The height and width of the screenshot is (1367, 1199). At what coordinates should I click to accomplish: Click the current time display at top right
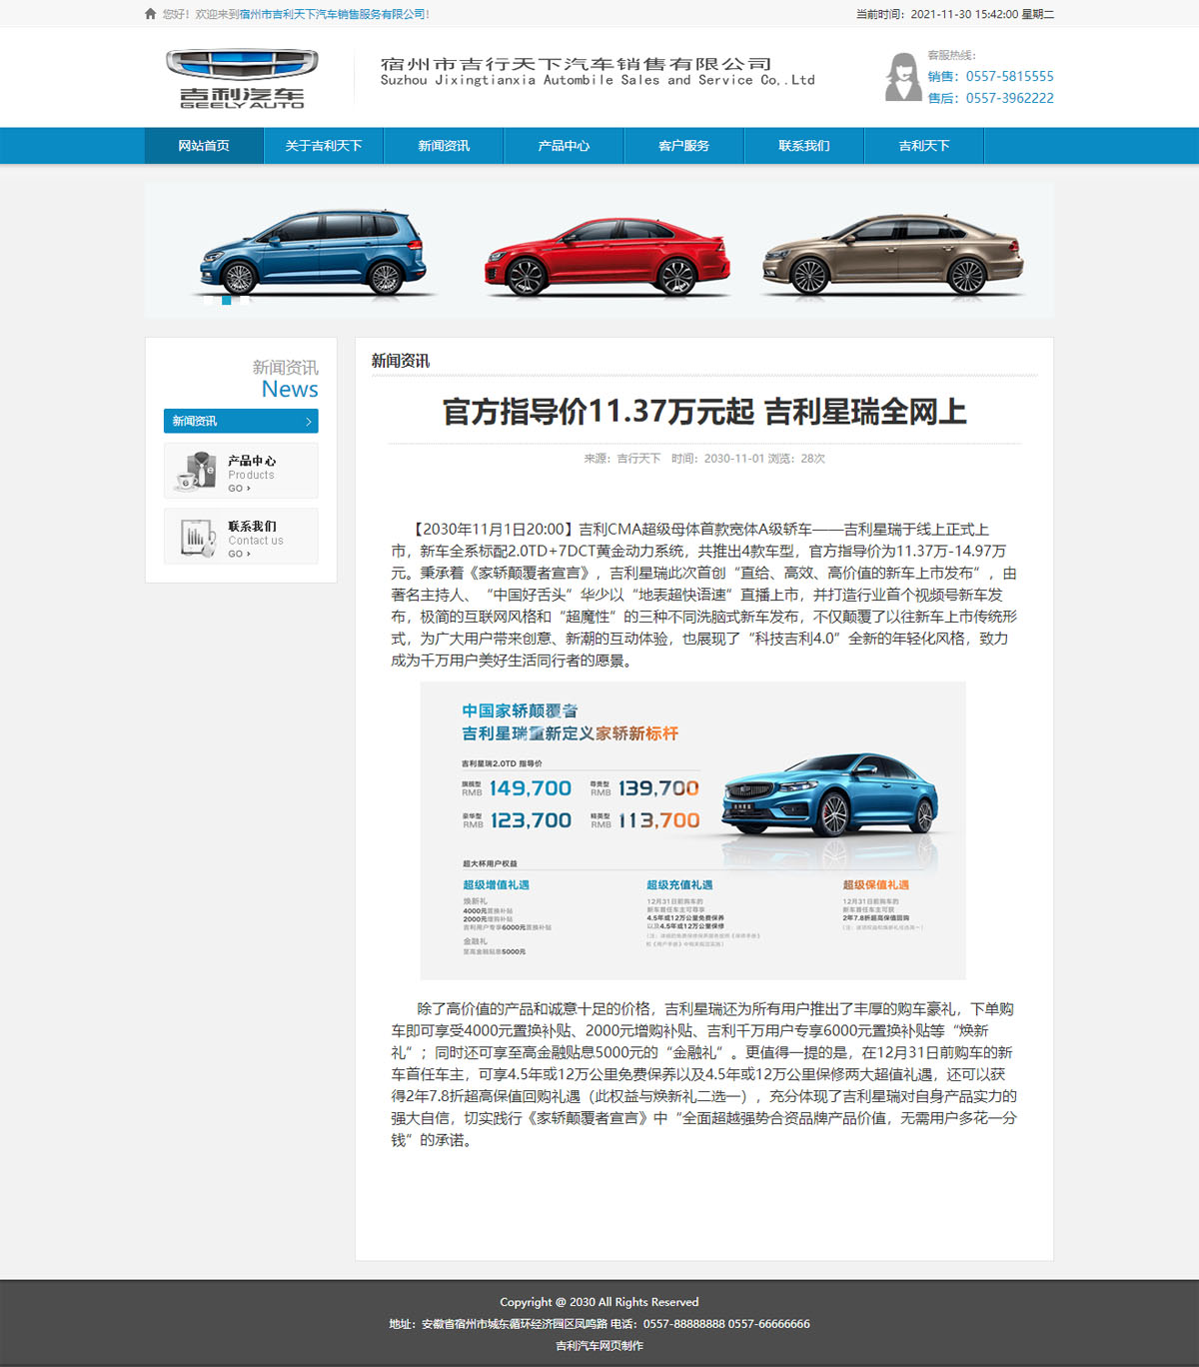955,14
